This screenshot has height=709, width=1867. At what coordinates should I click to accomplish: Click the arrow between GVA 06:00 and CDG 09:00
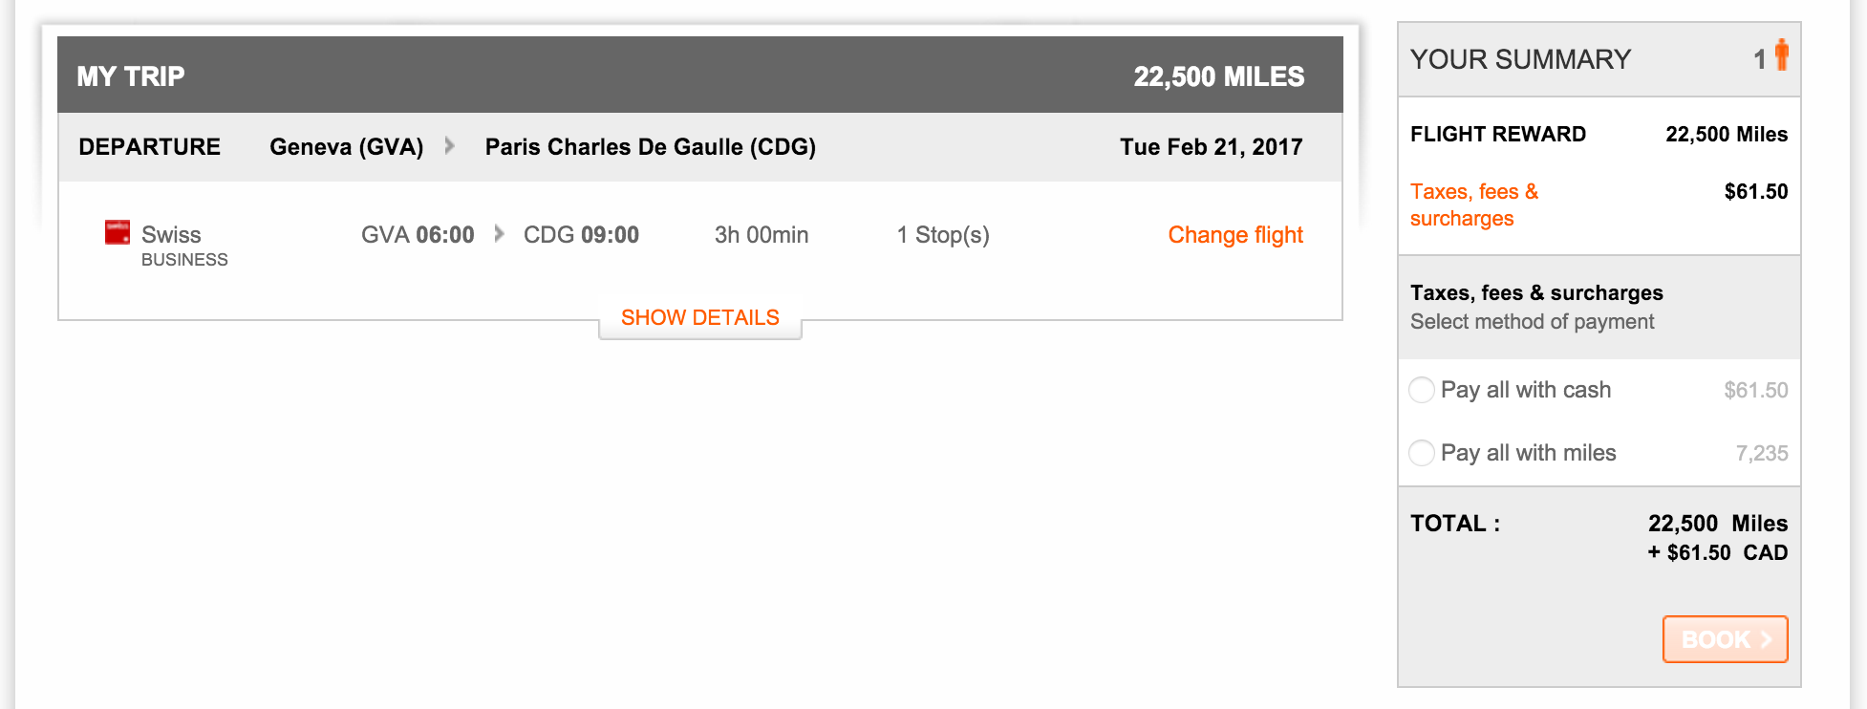point(499,234)
